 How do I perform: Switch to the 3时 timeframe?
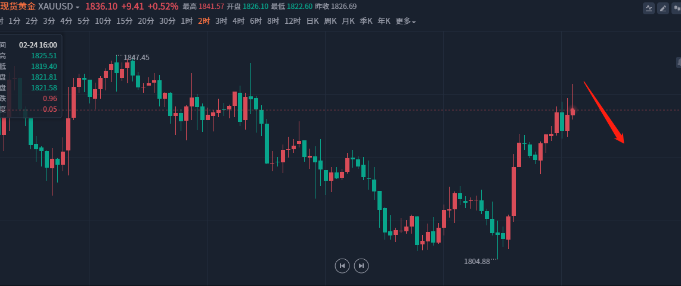tap(221, 21)
